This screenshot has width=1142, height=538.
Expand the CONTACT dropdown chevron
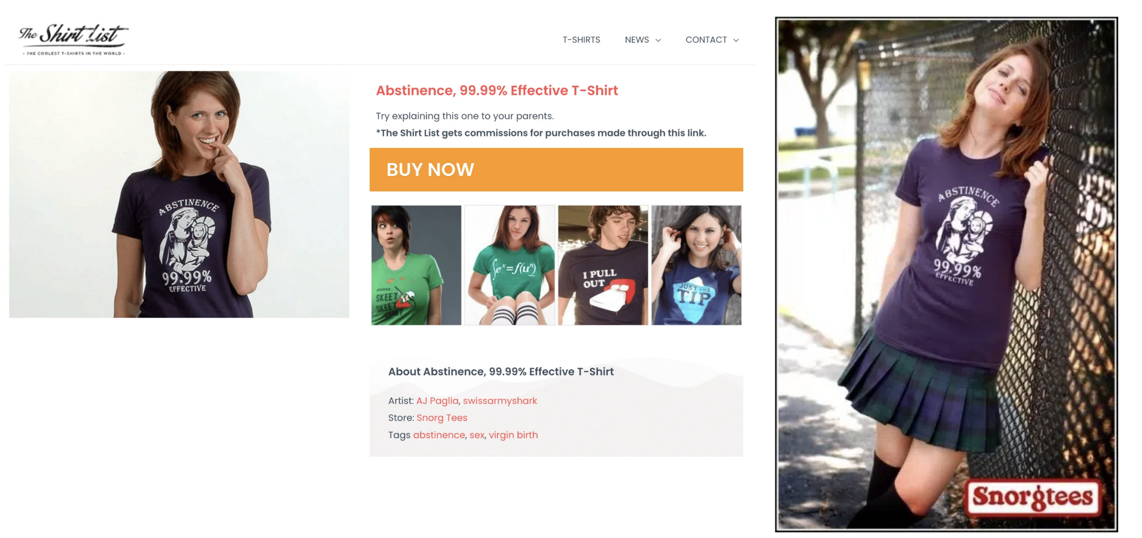[x=736, y=41]
